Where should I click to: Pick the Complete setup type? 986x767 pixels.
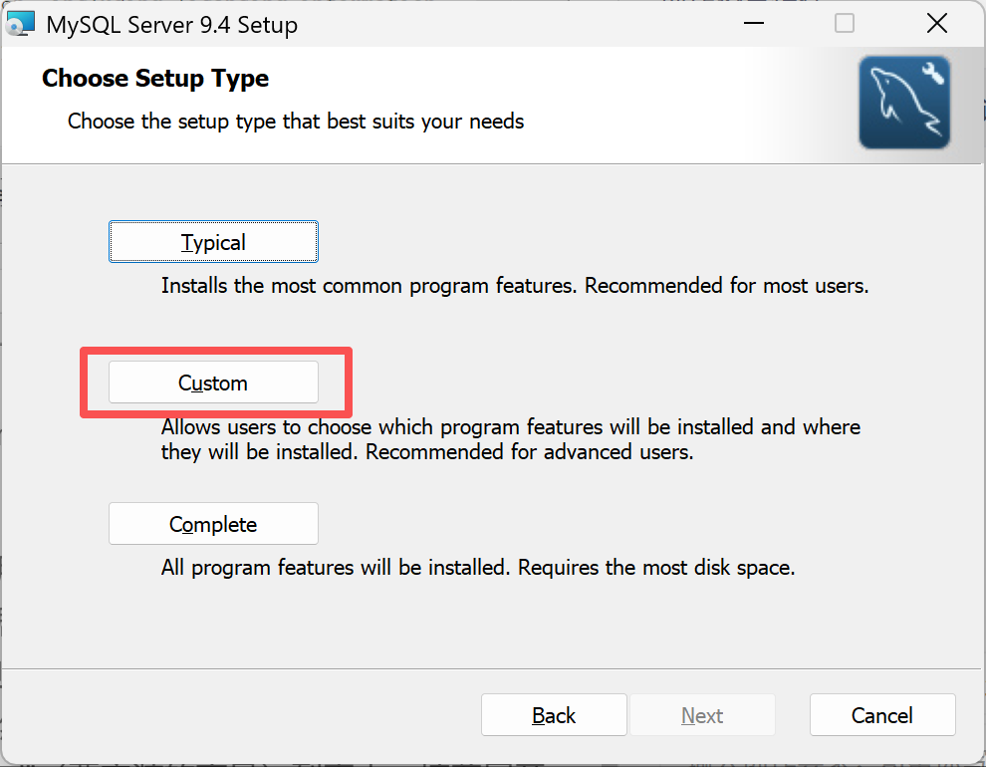point(213,524)
